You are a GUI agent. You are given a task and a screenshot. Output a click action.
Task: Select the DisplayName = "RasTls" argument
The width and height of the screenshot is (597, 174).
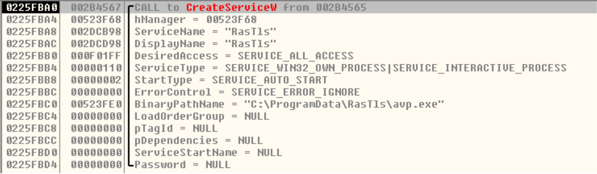tap(205, 43)
